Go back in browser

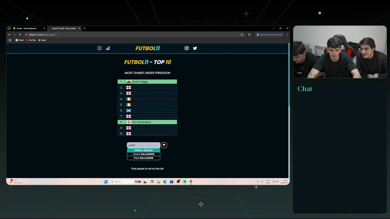[x=9, y=35]
